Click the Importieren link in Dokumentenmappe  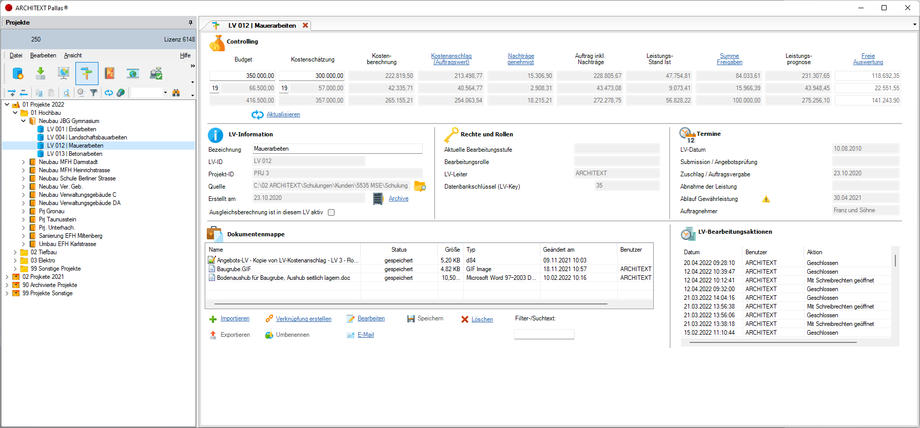[x=235, y=318]
